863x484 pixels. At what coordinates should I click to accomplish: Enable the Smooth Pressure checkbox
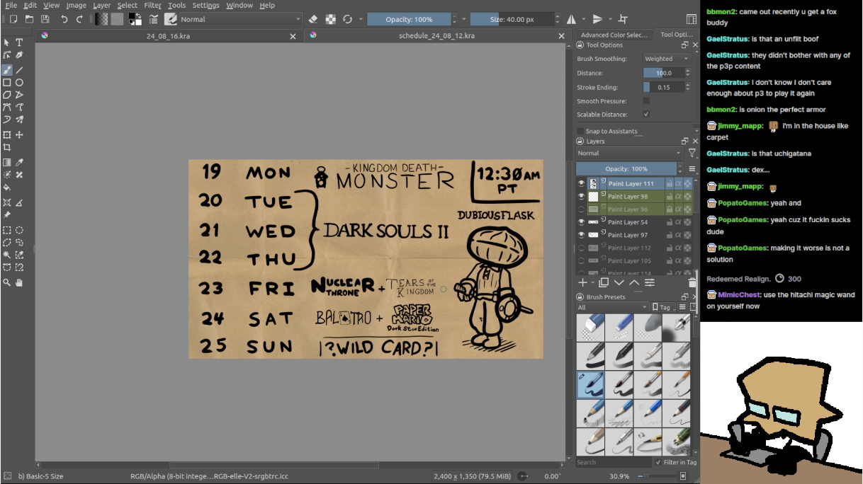646,101
